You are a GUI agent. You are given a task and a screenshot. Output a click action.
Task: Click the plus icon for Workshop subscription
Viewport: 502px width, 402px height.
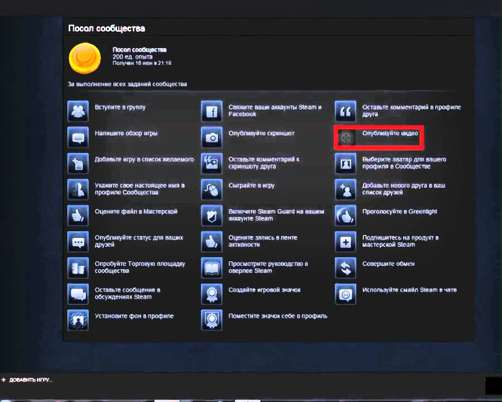coord(345,241)
